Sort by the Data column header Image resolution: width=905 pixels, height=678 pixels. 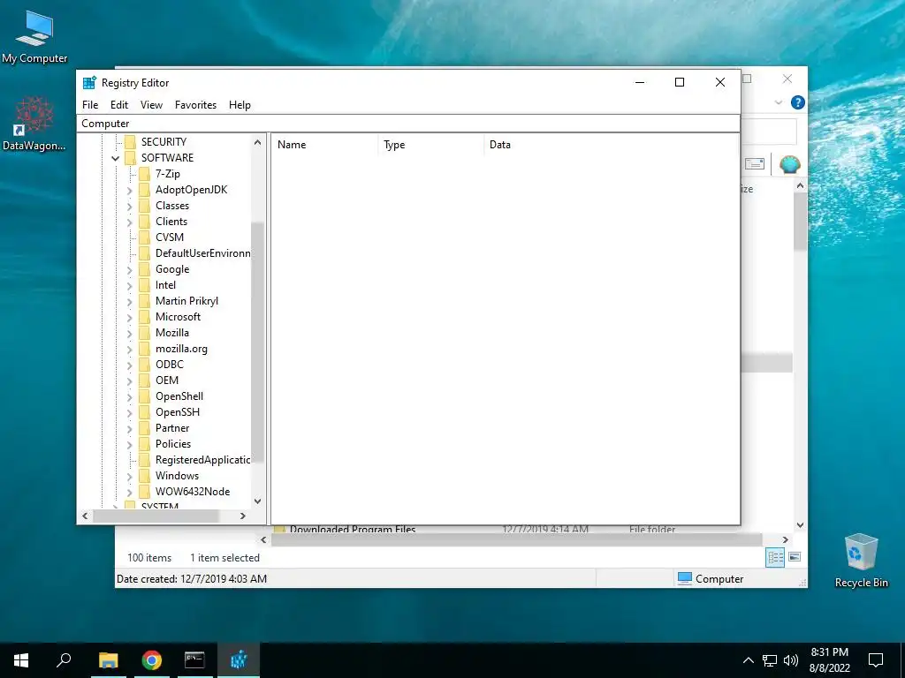pyautogui.click(x=611, y=145)
